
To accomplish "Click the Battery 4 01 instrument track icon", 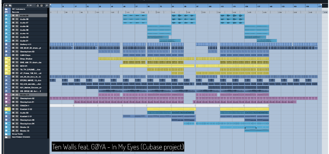I will pos(7,44).
